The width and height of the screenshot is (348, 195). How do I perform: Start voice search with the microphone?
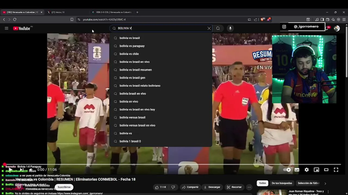[230, 28]
